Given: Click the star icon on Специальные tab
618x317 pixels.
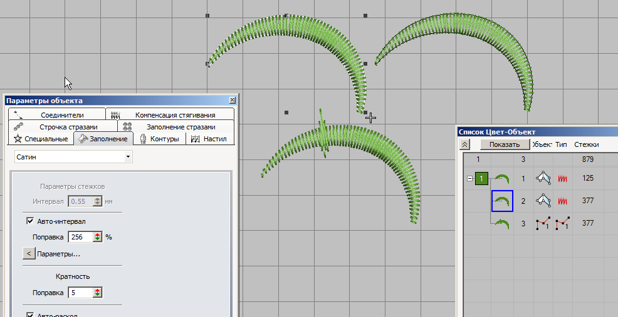Looking at the screenshot, I should pos(18,139).
